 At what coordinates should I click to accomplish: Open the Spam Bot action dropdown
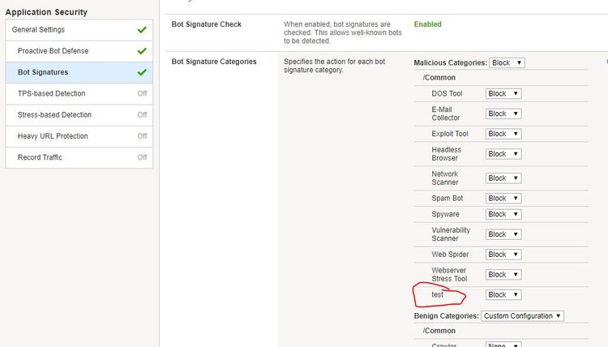(x=503, y=198)
